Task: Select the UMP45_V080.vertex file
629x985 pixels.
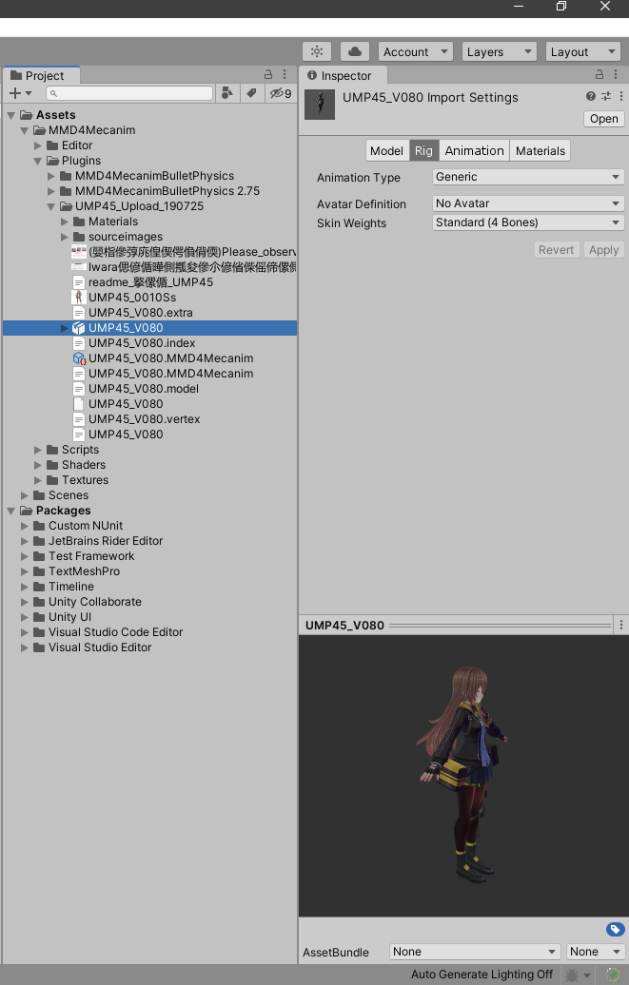Action: pos(144,419)
